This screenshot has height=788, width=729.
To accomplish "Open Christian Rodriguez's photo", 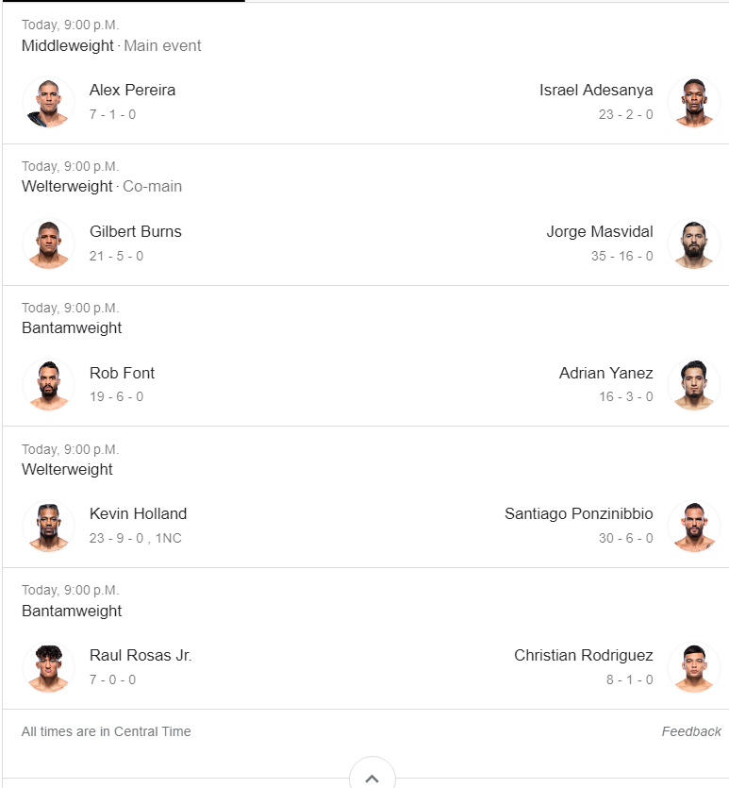I will 693,667.
